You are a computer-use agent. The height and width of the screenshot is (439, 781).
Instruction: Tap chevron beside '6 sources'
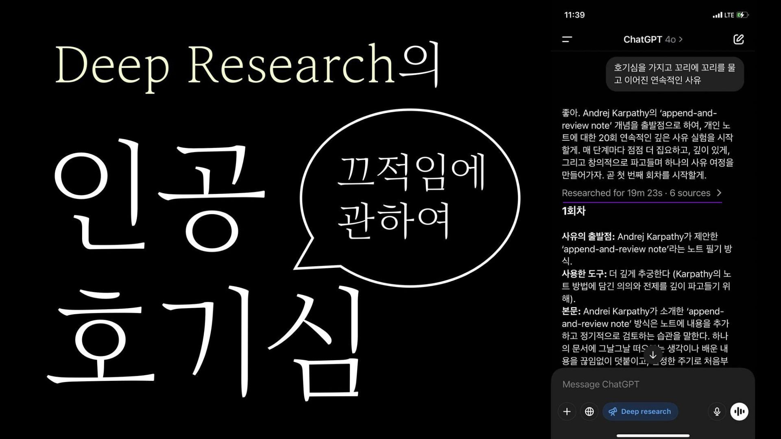(719, 193)
